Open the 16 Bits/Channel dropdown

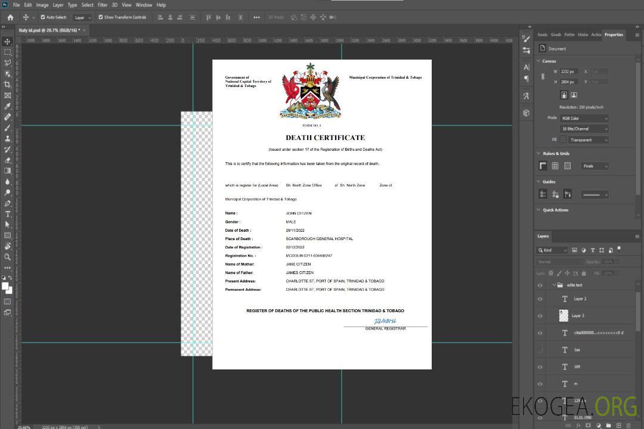click(584, 129)
